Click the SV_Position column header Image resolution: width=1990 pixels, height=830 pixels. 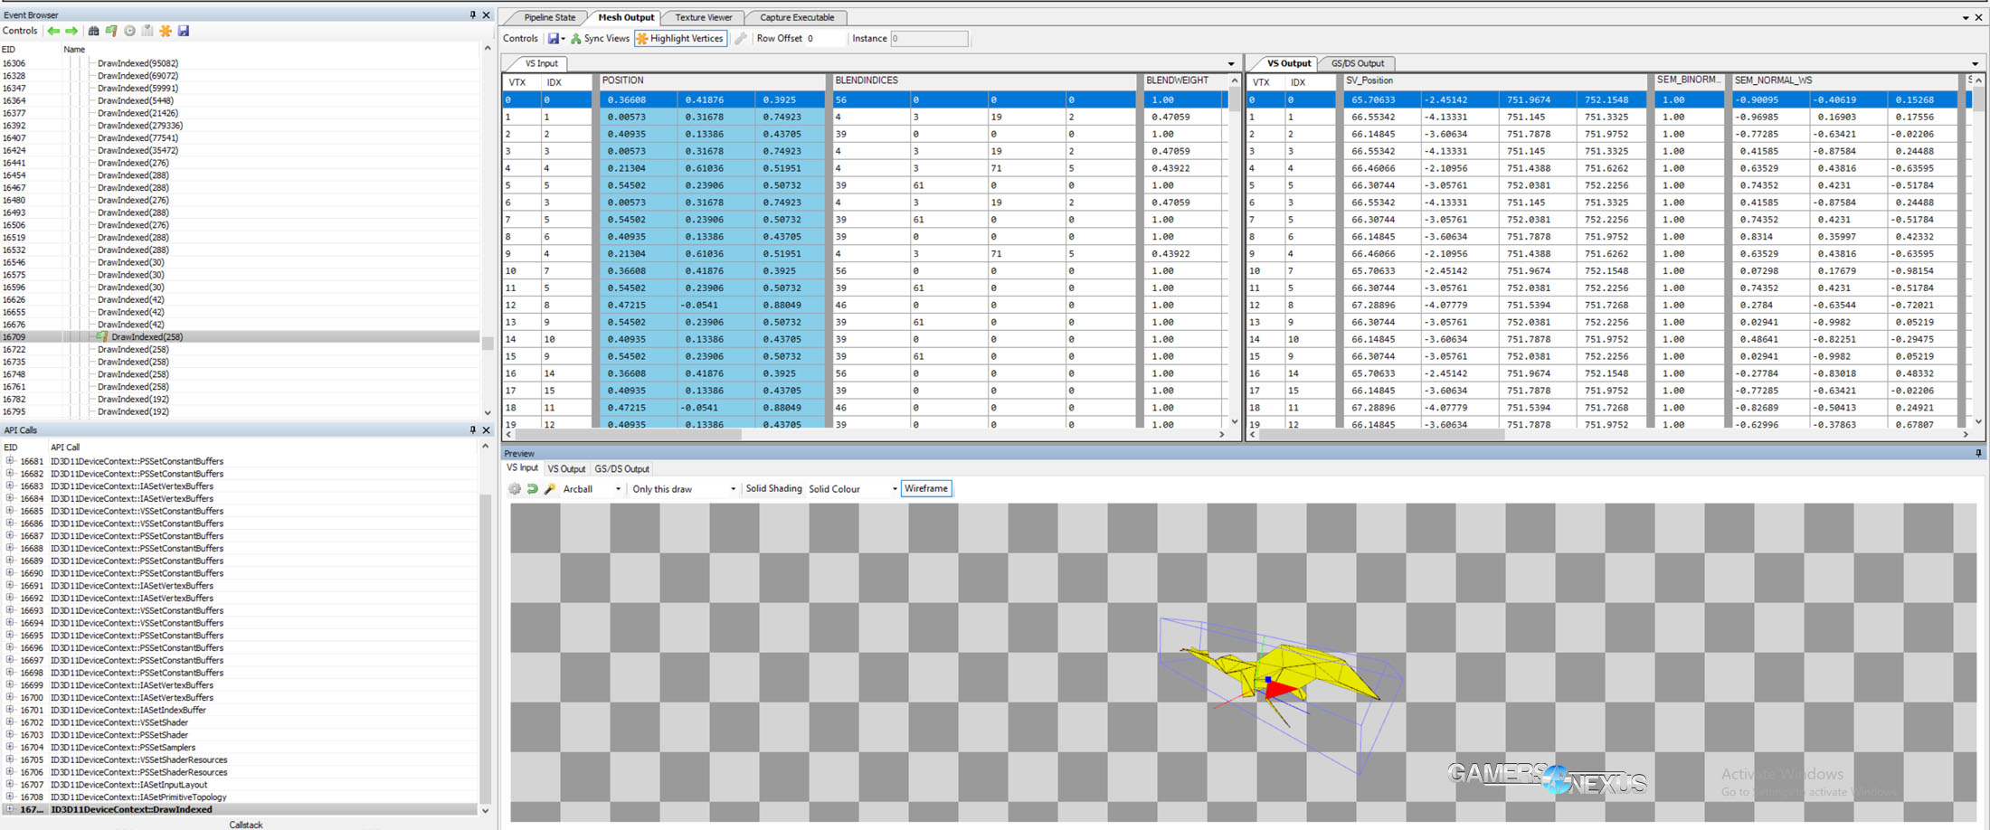pyautogui.click(x=1495, y=81)
